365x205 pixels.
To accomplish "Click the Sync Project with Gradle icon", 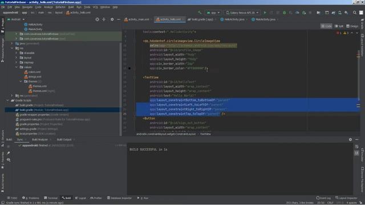I will point(333,13).
